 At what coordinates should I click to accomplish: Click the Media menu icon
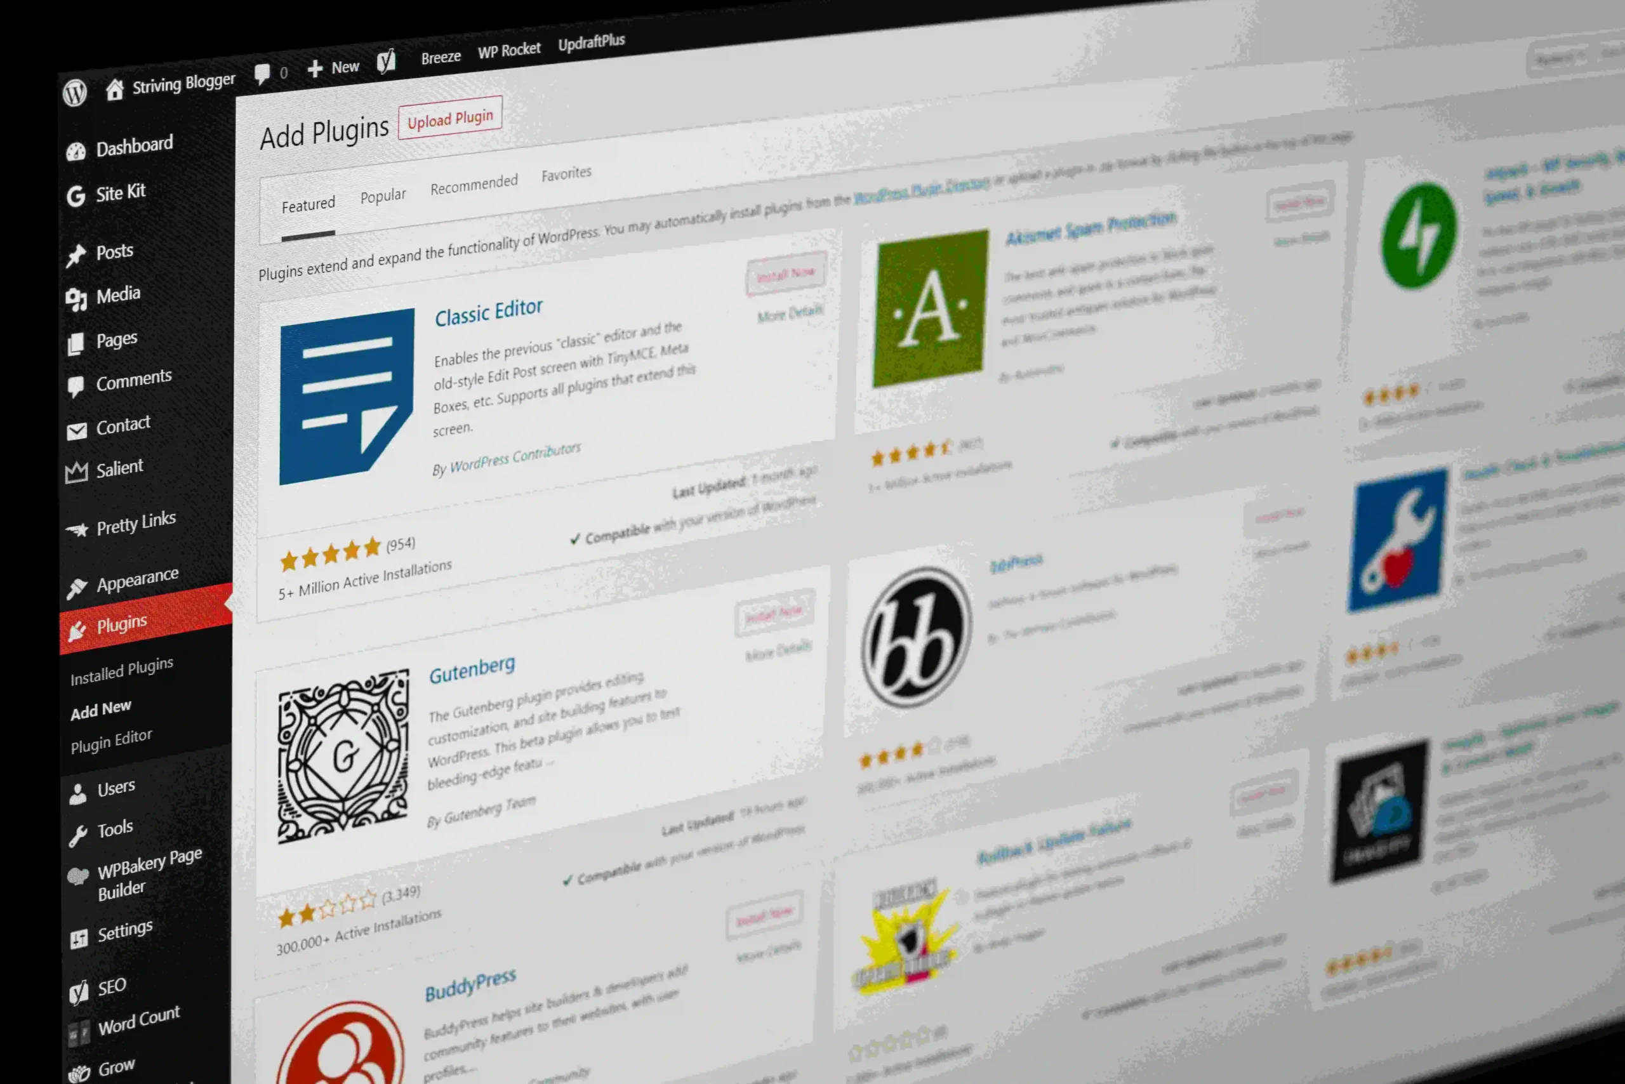click(80, 295)
